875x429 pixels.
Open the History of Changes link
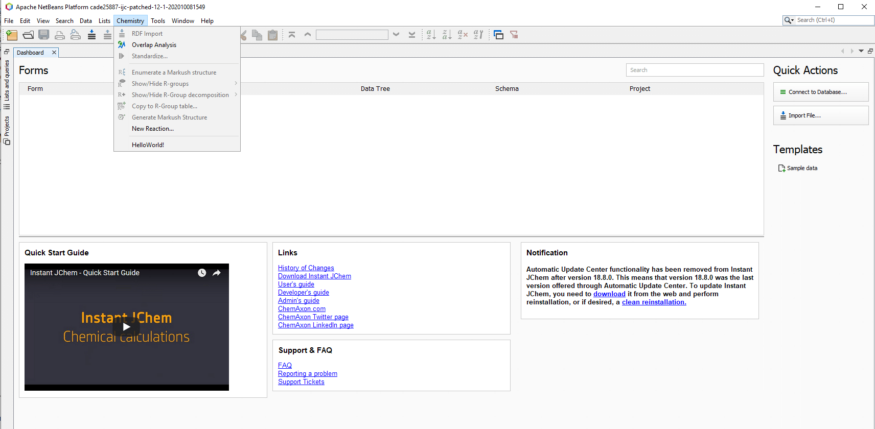click(306, 268)
